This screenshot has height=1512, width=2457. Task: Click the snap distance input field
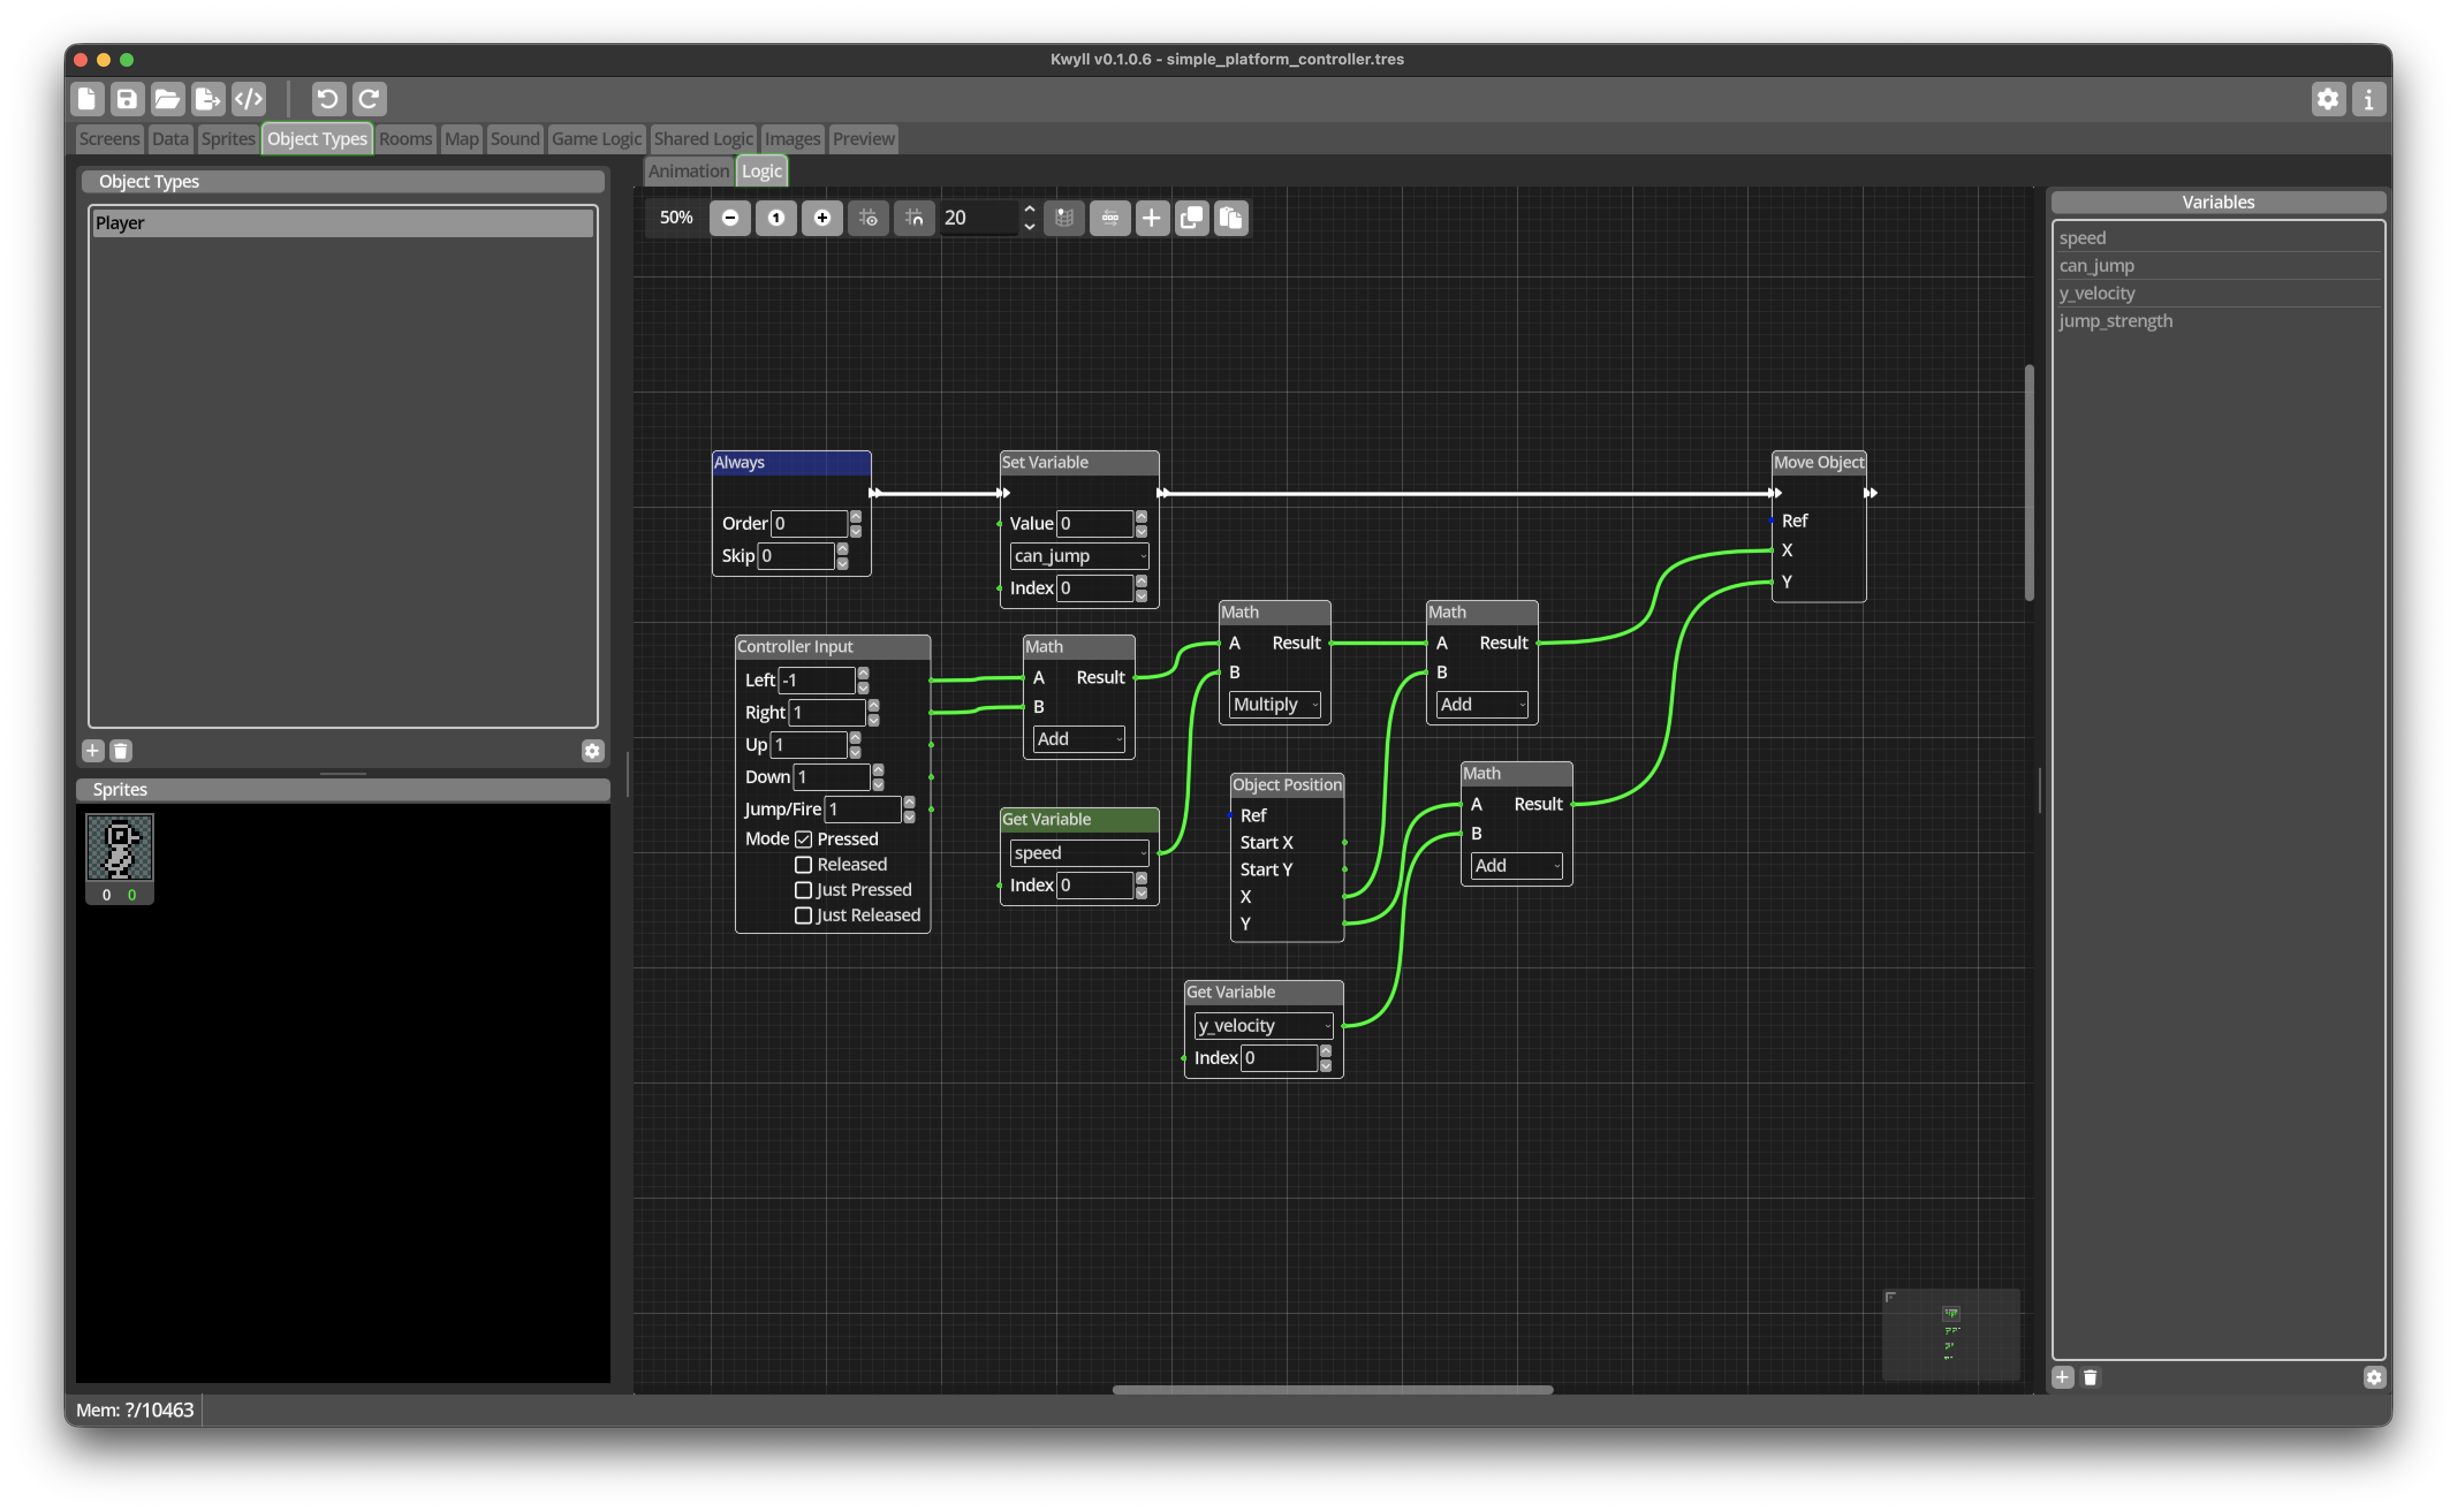[x=978, y=218]
